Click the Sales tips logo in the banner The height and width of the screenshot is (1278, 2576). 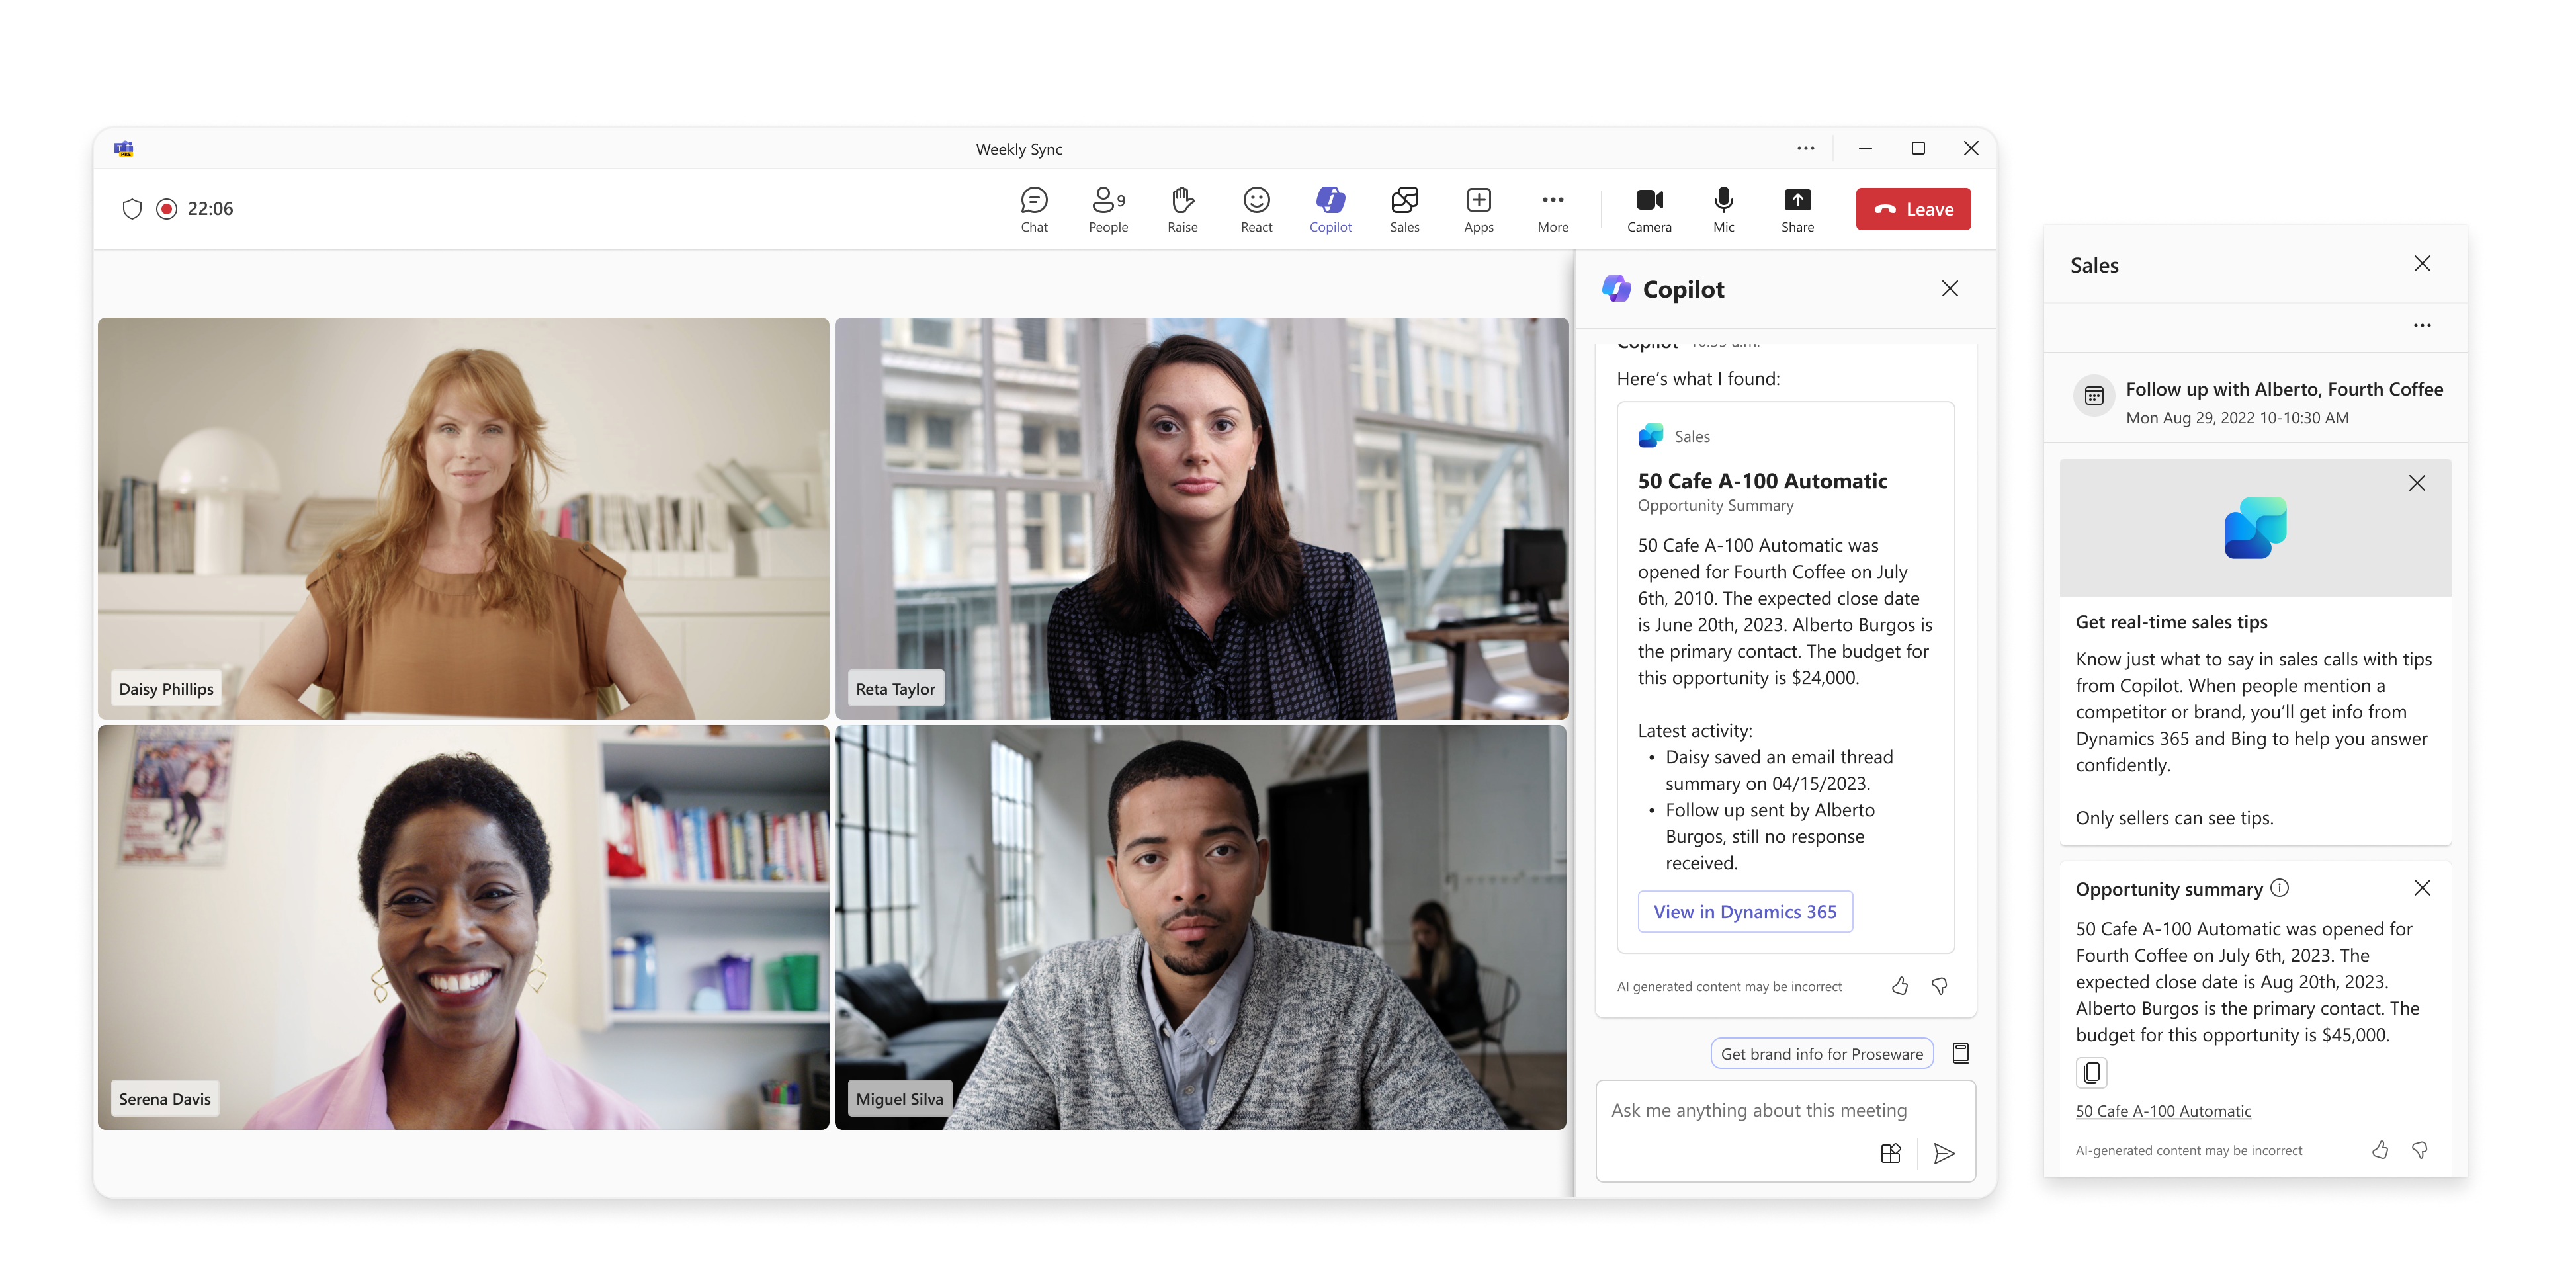point(2254,528)
